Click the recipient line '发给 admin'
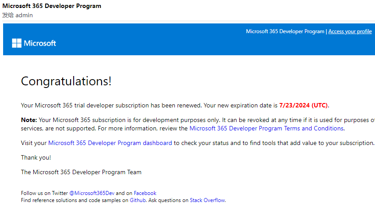375x206 pixels. (x=17, y=15)
